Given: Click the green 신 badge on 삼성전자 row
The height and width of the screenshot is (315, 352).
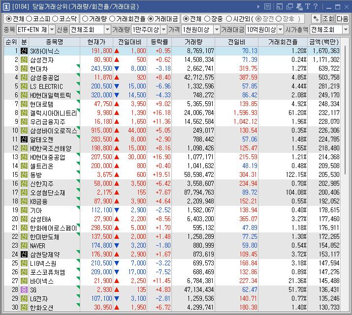Looking at the screenshot, I should (24, 60).
